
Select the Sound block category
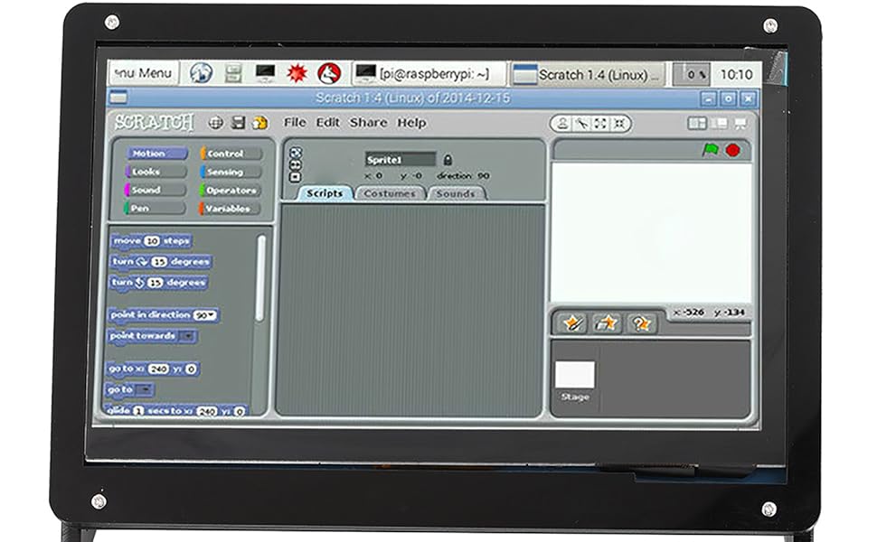155,190
